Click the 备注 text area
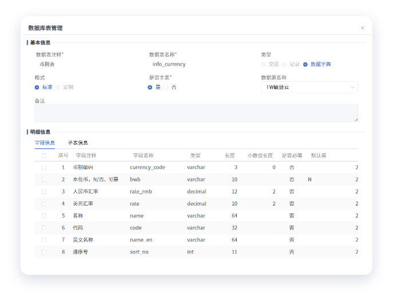Image resolution: width=393 pixels, height=300 pixels. coord(196,113)
